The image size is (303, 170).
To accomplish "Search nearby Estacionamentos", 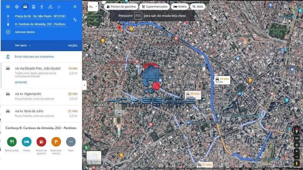I will [56, 142].
